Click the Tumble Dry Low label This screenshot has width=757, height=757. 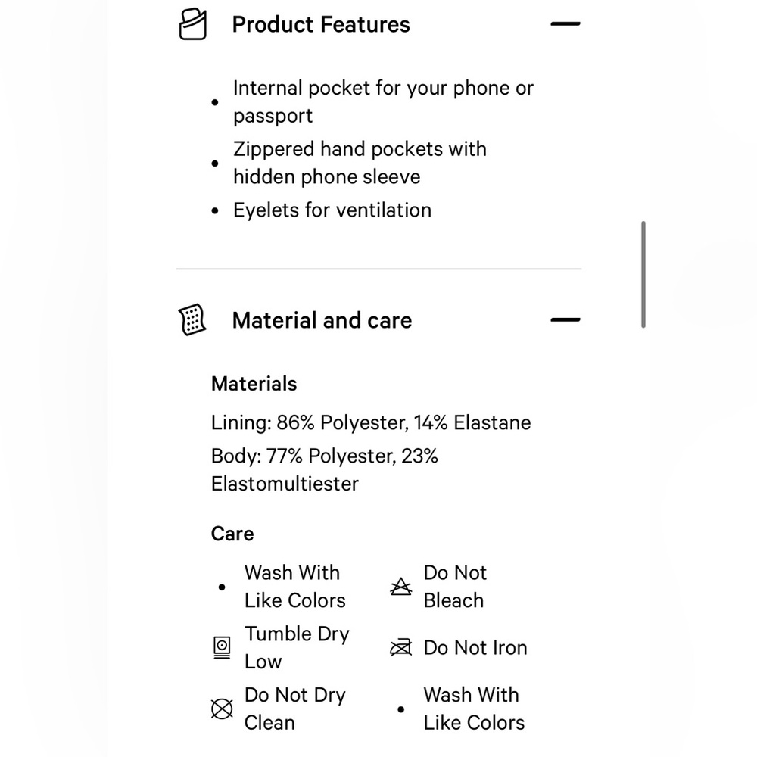click(x=297, y=647)
